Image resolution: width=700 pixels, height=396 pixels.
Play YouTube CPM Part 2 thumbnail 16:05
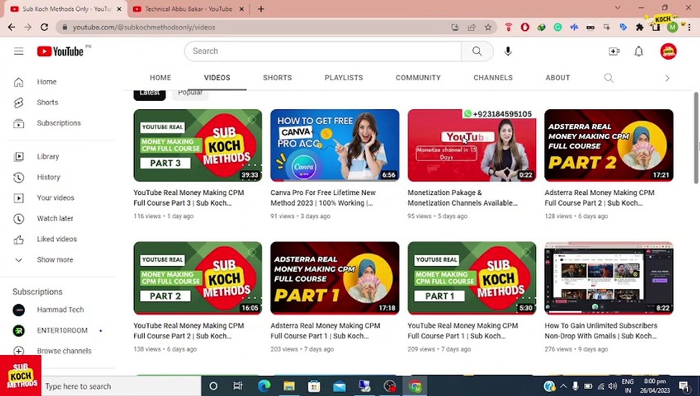click(198, 278)
